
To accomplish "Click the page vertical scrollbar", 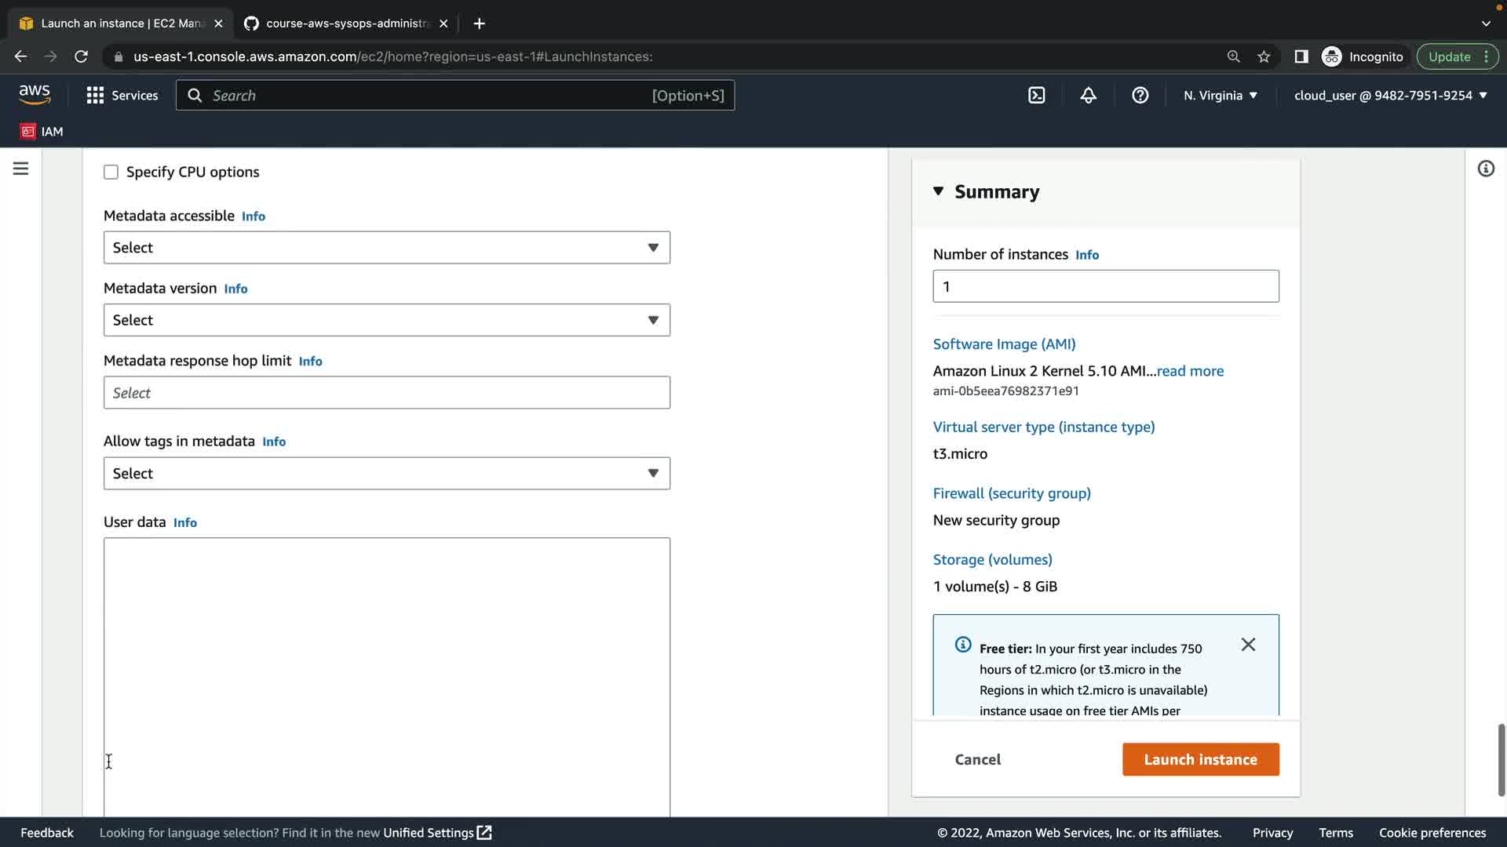I will (1501, 759).
